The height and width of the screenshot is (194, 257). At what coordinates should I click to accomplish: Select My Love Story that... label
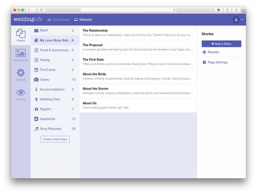pyautogui.click(x=55, y=40)
